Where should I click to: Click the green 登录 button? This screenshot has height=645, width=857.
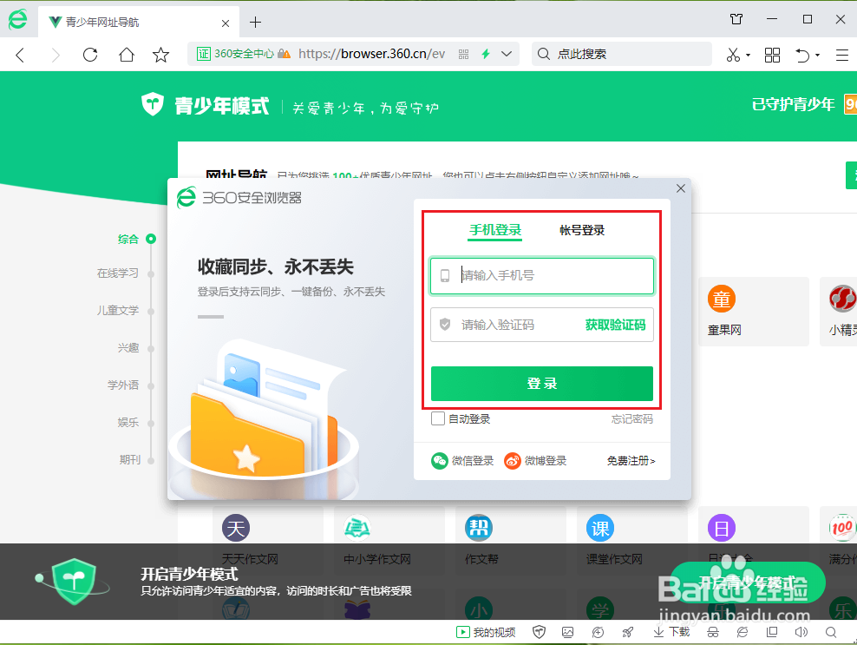click(542, 383)
